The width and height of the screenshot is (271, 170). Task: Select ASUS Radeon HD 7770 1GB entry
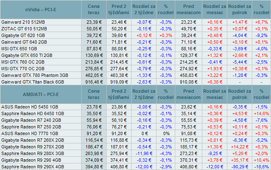point(30,133)
